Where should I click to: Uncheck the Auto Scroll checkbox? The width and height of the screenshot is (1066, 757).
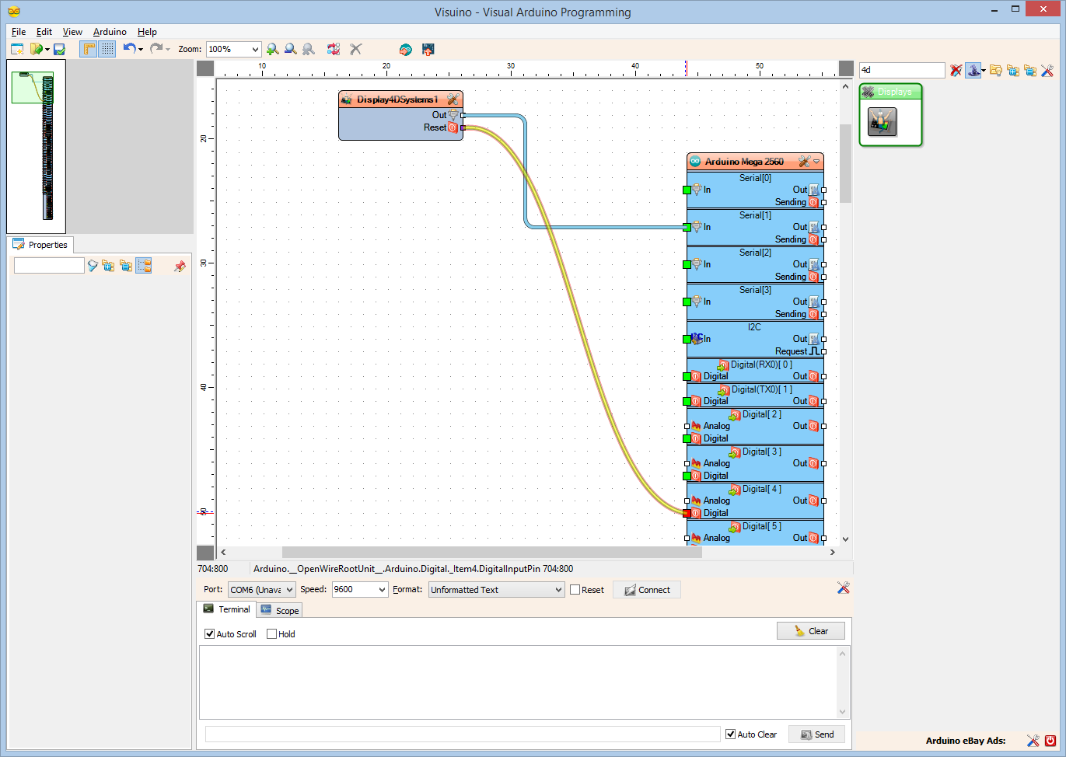[209, 633]
